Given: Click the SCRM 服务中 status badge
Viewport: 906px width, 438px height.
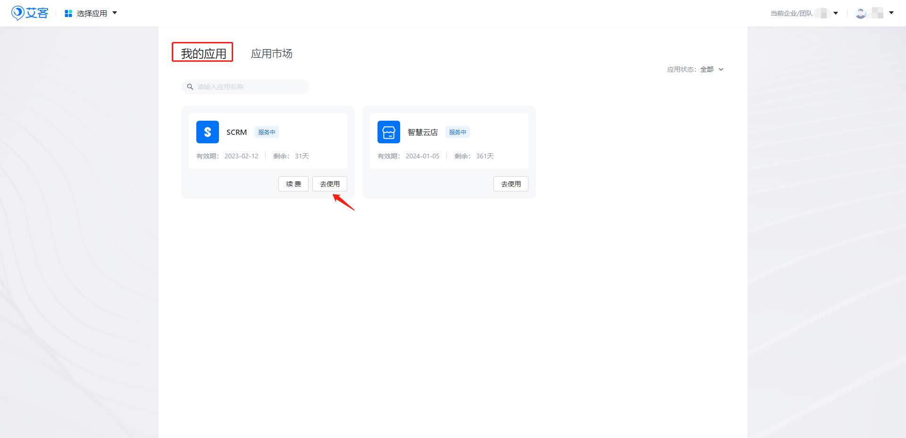Looking at the screenshot, I should 267,132.
